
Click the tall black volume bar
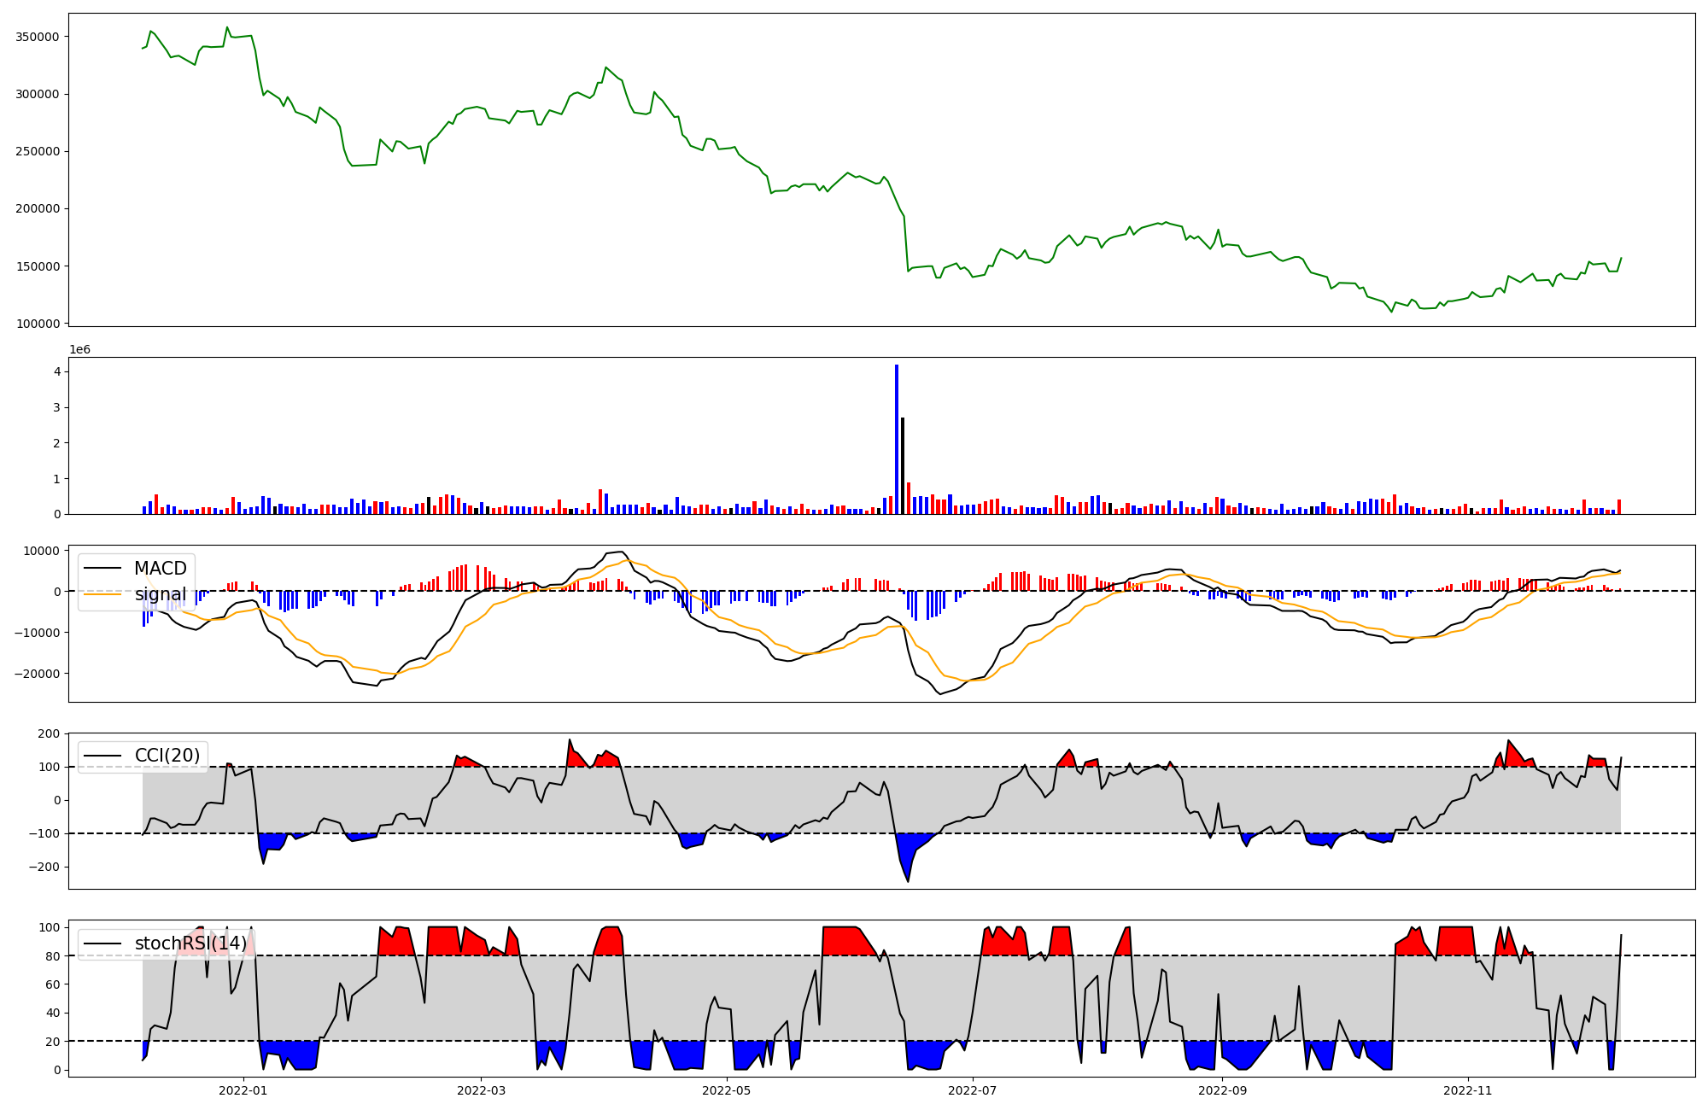click(x=903, y=465)
